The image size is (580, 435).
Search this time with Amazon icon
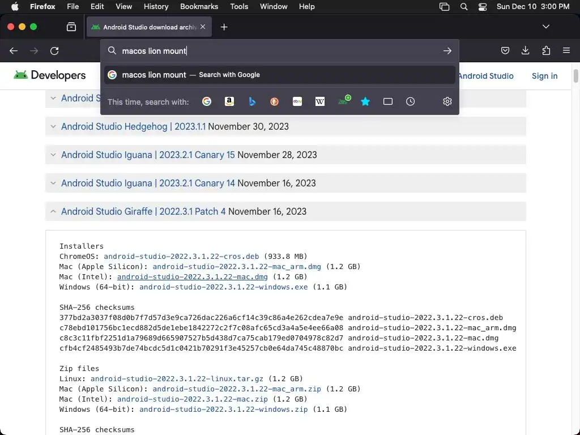tap(229, 101)
